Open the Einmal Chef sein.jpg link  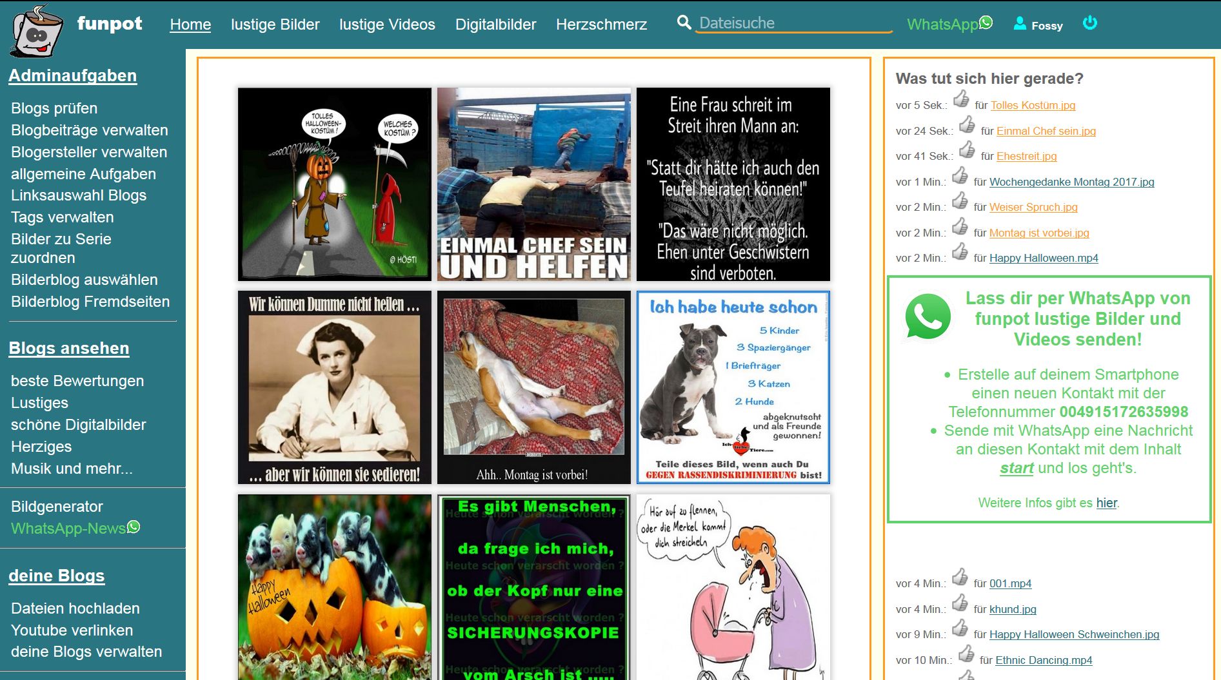click(1046, 131)
